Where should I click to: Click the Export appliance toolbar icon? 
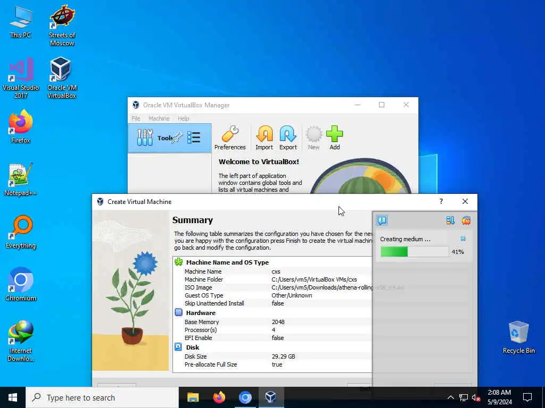point(288,138)
